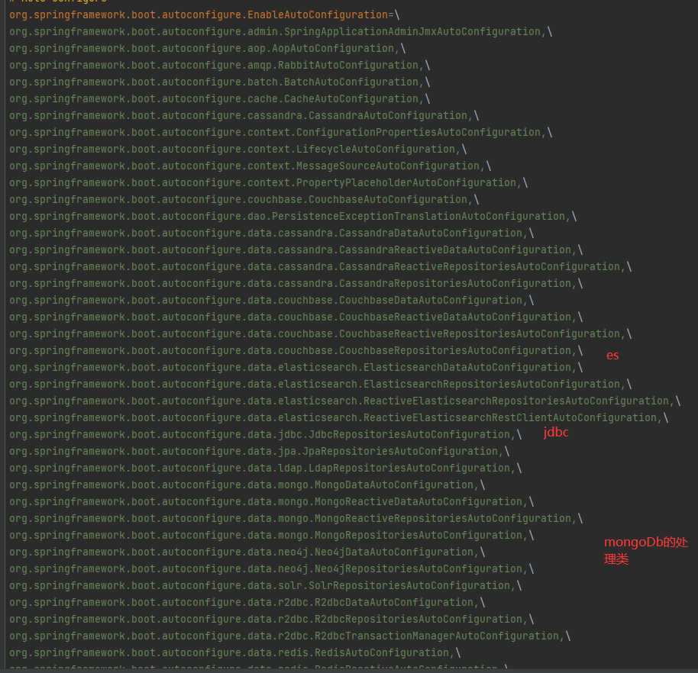Click the MessageSourceAutoConfiguration line
The image size is (698, 673).
250,166
